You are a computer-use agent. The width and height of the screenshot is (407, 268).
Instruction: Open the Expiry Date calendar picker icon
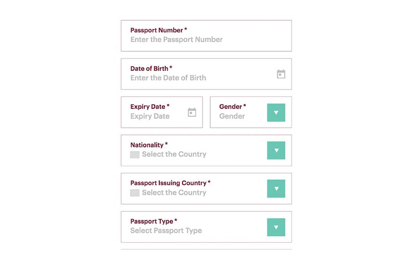[x=192, y=112]
